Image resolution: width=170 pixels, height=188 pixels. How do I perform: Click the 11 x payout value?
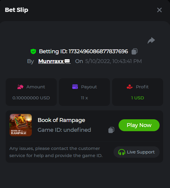84,98
